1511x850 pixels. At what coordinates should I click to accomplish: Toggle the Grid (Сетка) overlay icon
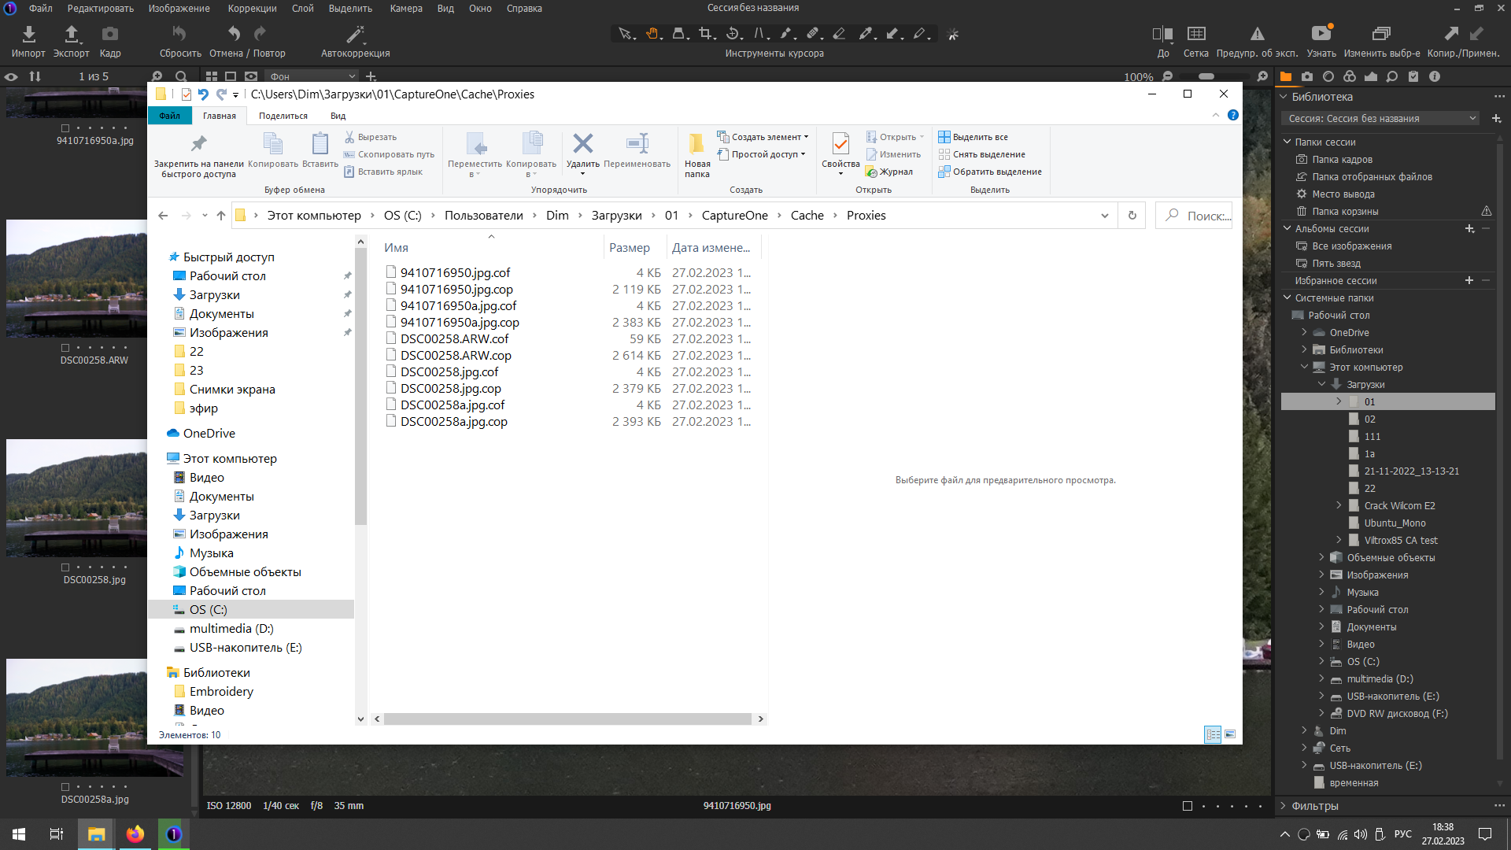point(1195,34)
